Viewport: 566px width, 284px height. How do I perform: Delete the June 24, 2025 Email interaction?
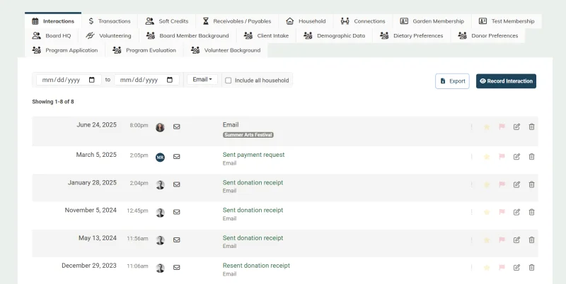click(531, 127)
